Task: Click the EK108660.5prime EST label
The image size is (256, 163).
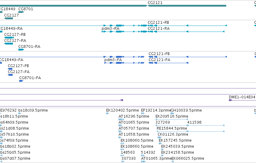Action: click(x=137, y=146)
